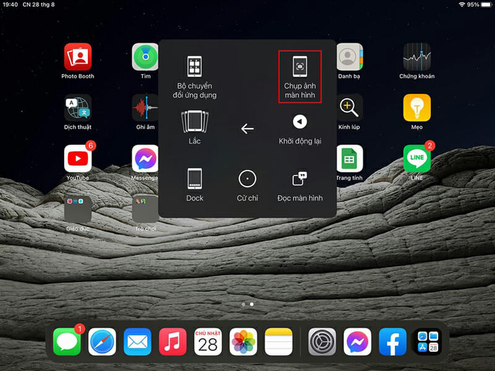Open Safari from the dock
495x371 pixels.
click(102, 341)
